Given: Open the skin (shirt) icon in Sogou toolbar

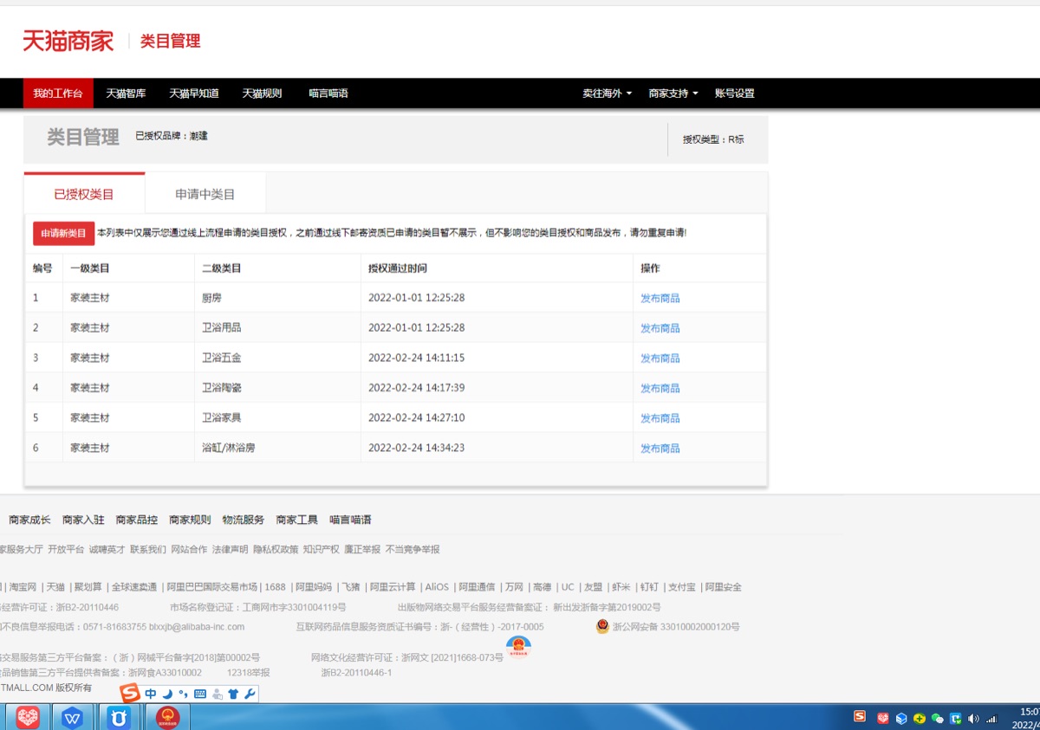Looking at the screenshot, I should click(233, 694).
